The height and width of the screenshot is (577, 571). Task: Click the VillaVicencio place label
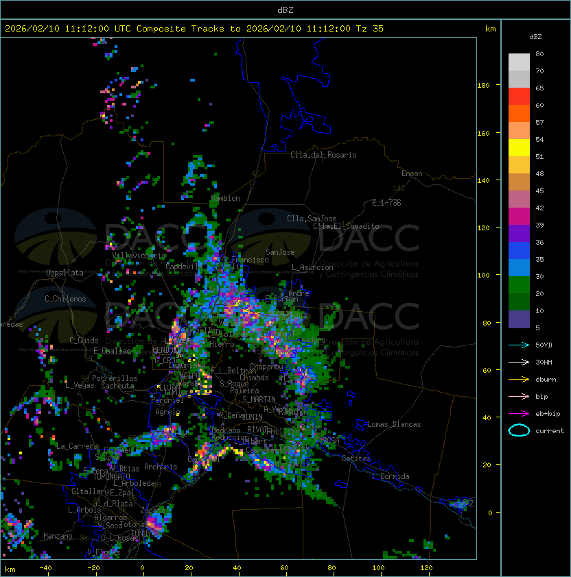(139, 256)
